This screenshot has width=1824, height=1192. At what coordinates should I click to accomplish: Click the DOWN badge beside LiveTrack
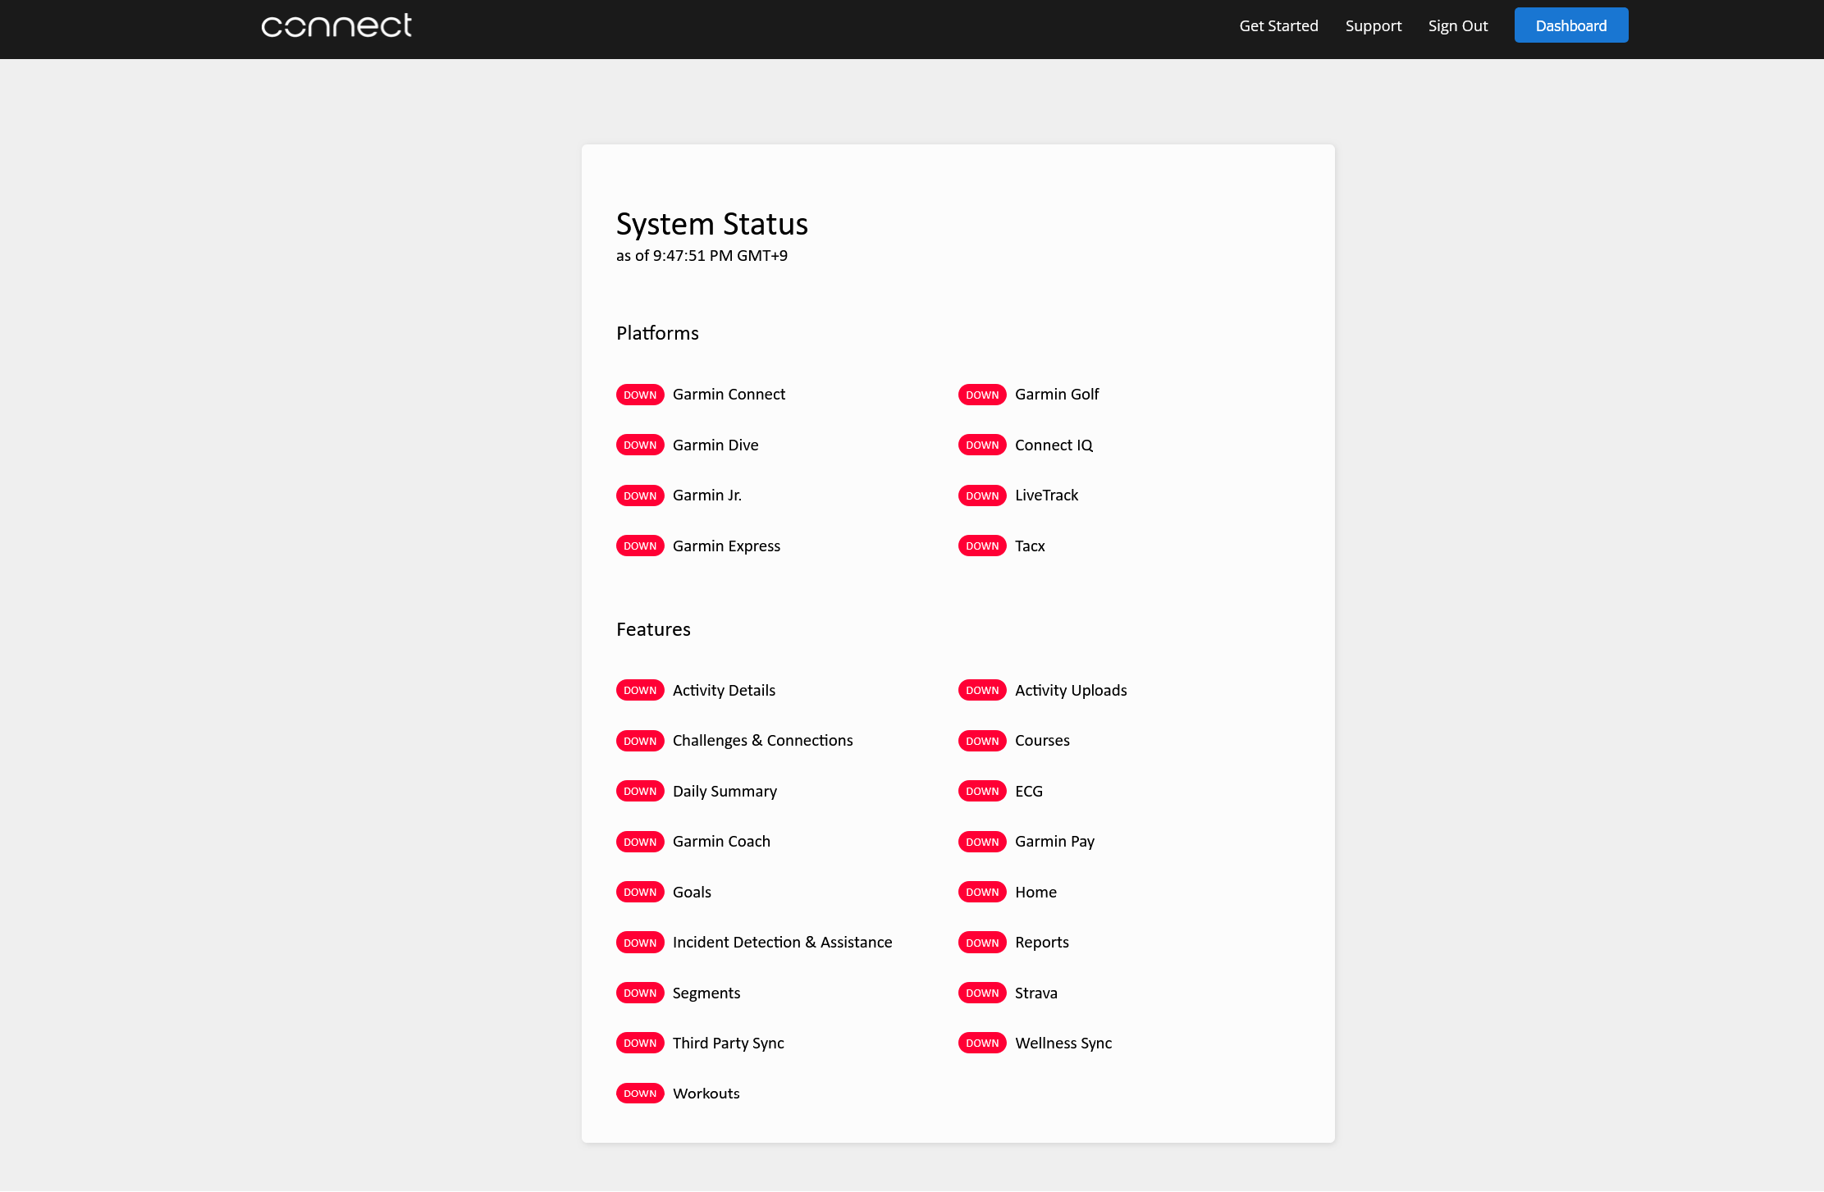(982, 496)
